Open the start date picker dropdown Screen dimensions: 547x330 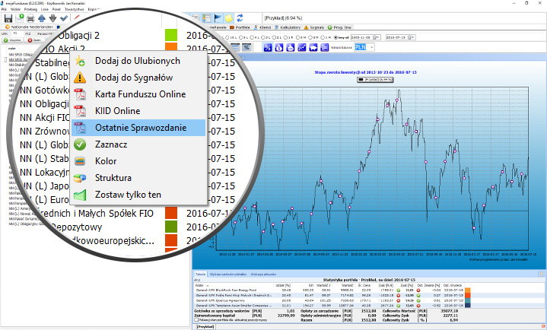379,36
